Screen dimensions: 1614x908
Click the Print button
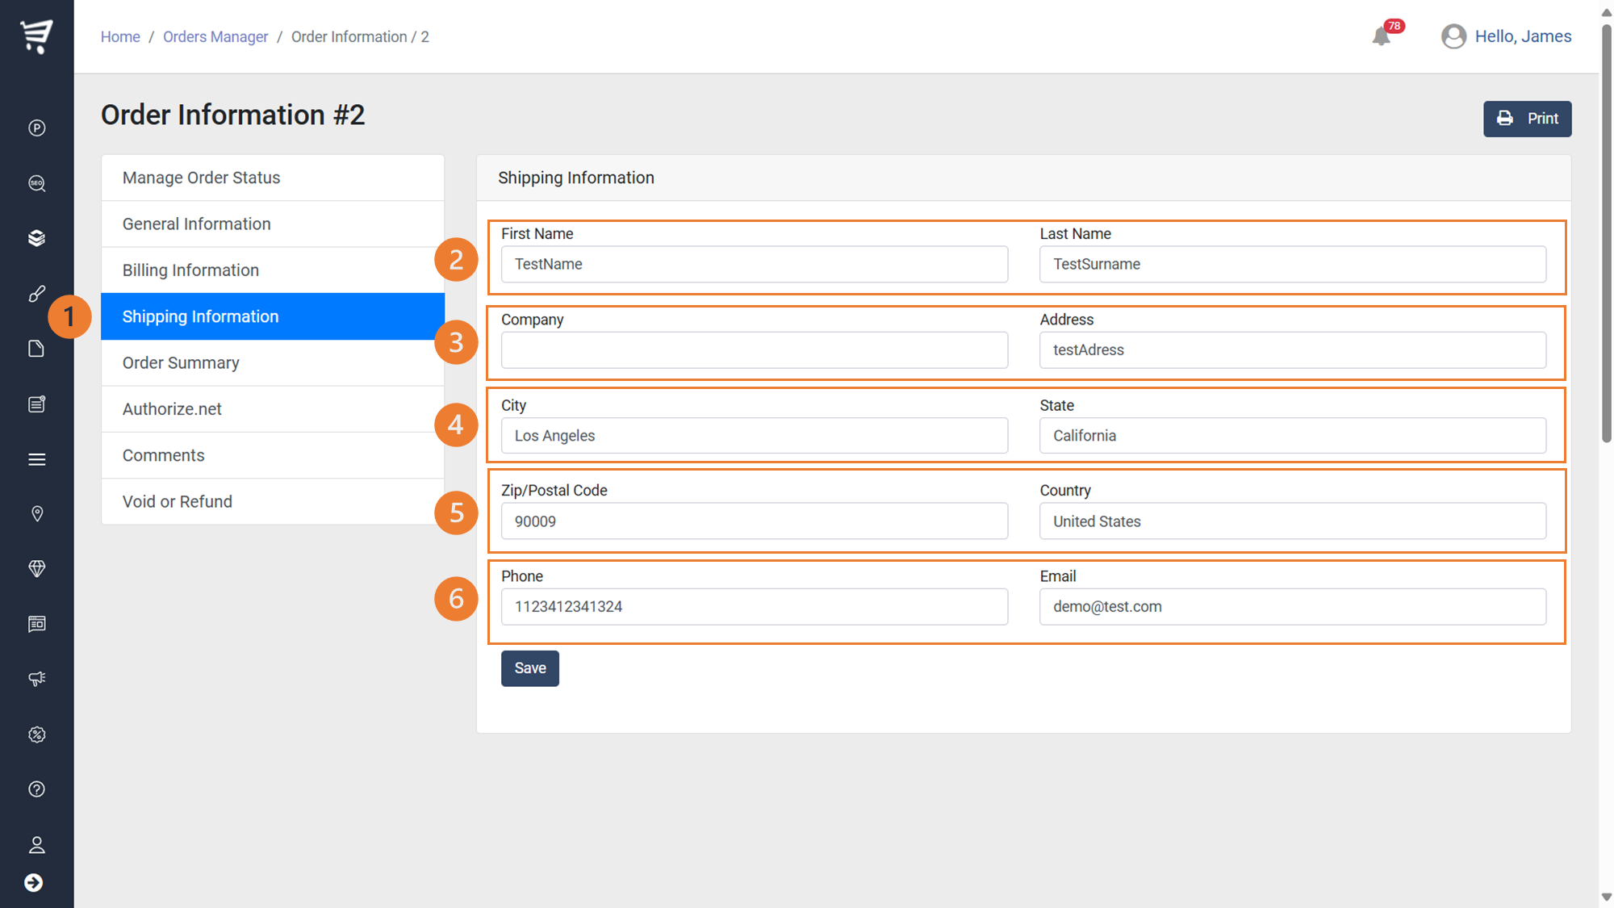(1527, 119)
